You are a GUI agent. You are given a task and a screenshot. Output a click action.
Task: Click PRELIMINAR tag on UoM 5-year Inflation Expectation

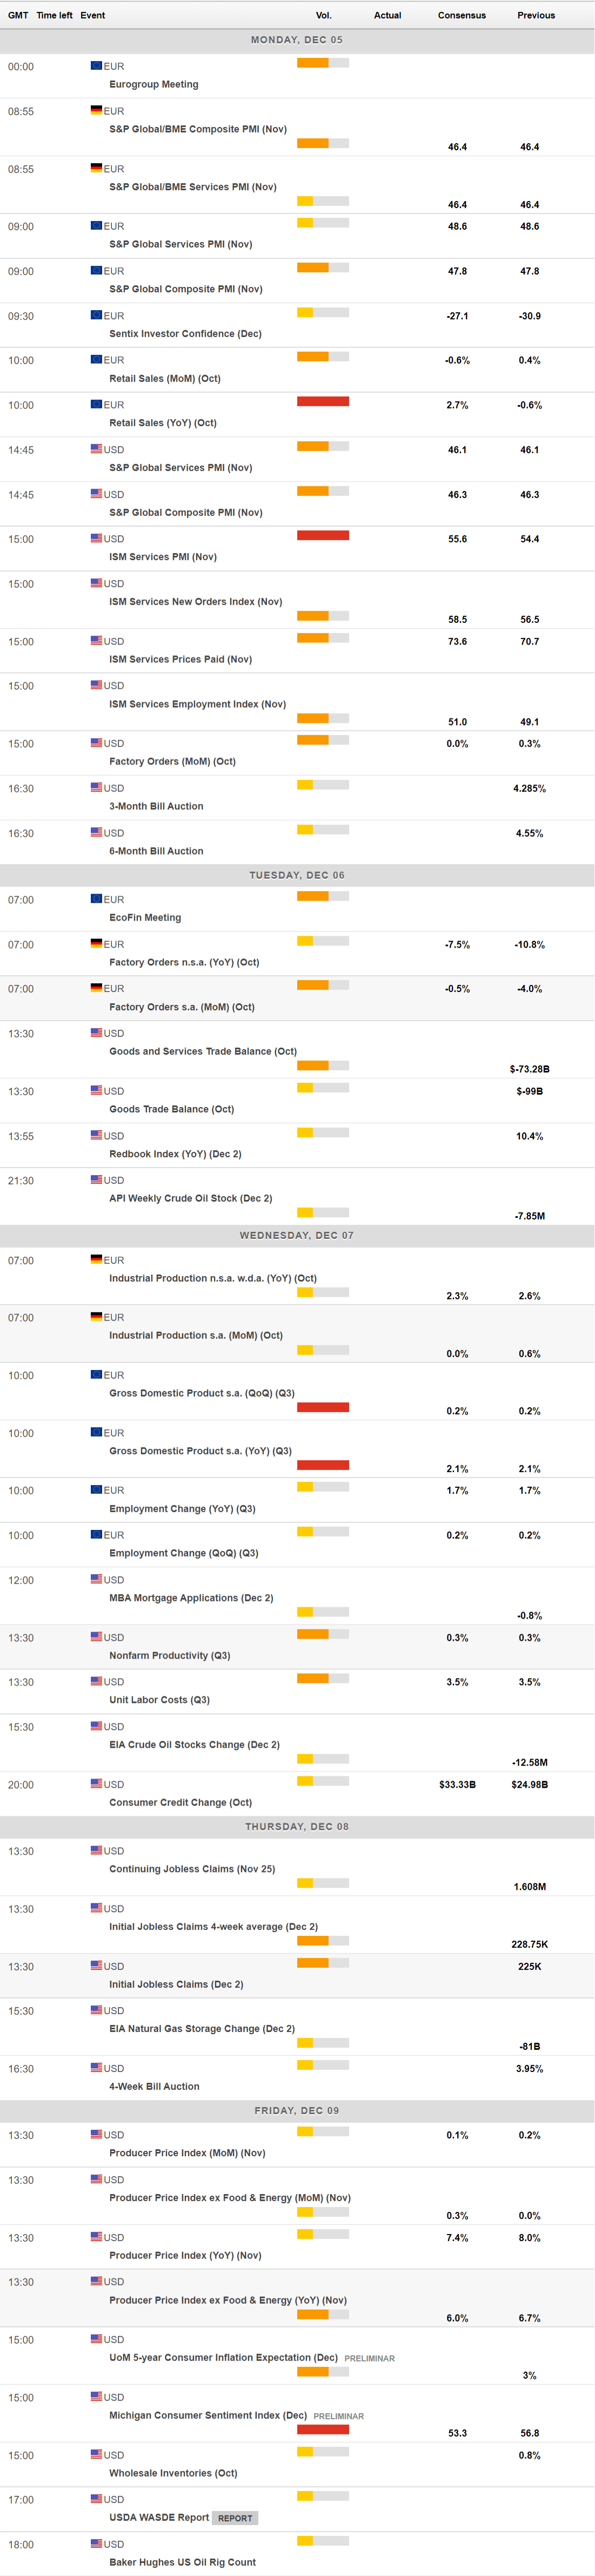(369, 2358)
